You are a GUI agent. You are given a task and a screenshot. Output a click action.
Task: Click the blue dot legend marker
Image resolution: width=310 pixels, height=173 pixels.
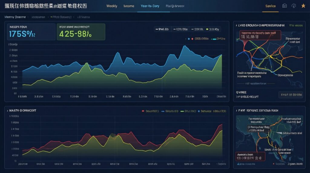(189, 39)
